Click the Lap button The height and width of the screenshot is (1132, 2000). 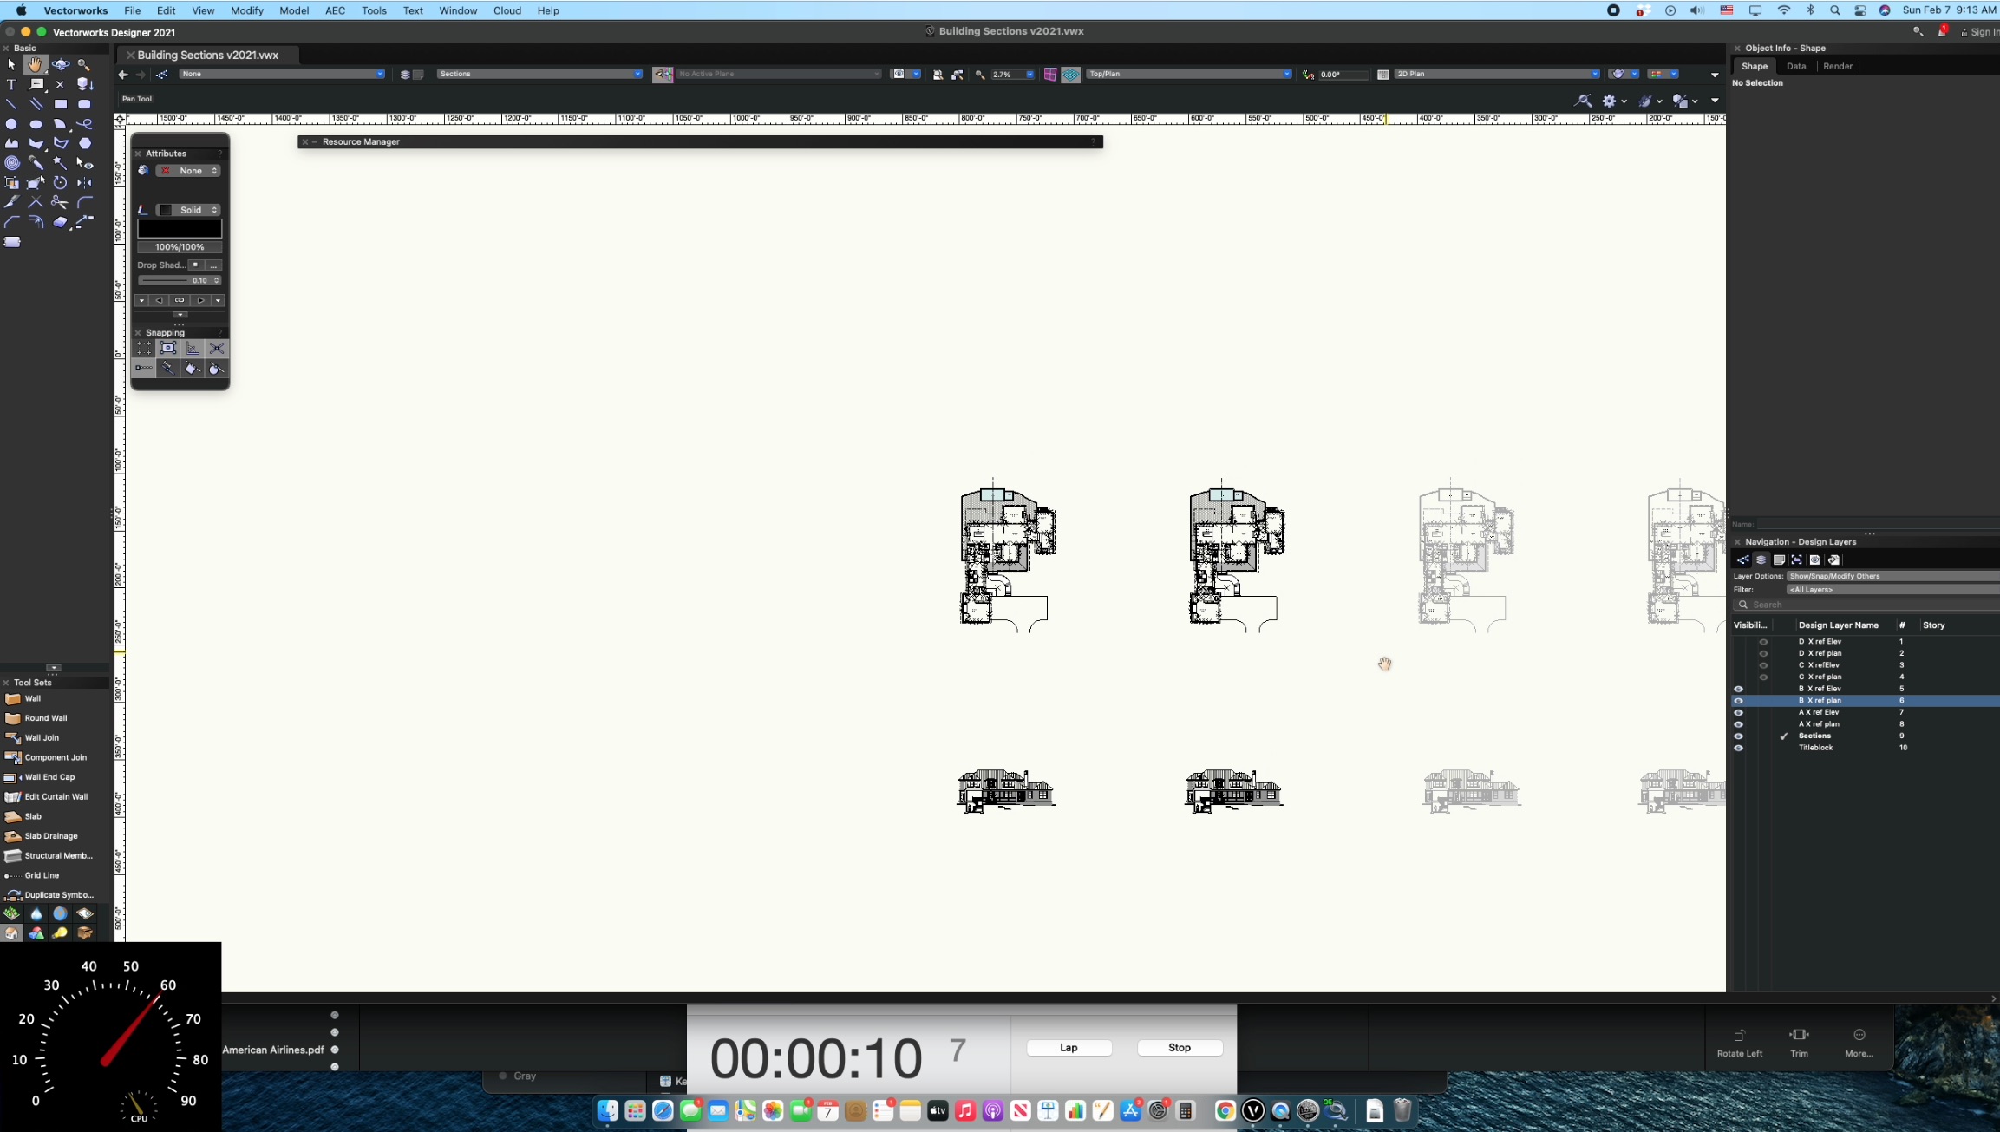pyautogui.click(x=1069, y=1048)
